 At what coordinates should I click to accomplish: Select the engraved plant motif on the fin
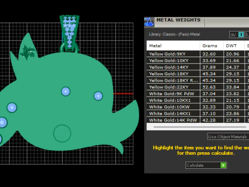pos(27,52)
